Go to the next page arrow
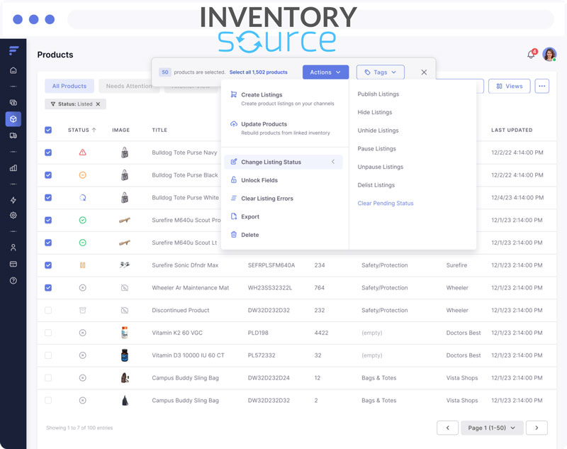The height and width of the screenshot is (449, 567). pos(537,428)
